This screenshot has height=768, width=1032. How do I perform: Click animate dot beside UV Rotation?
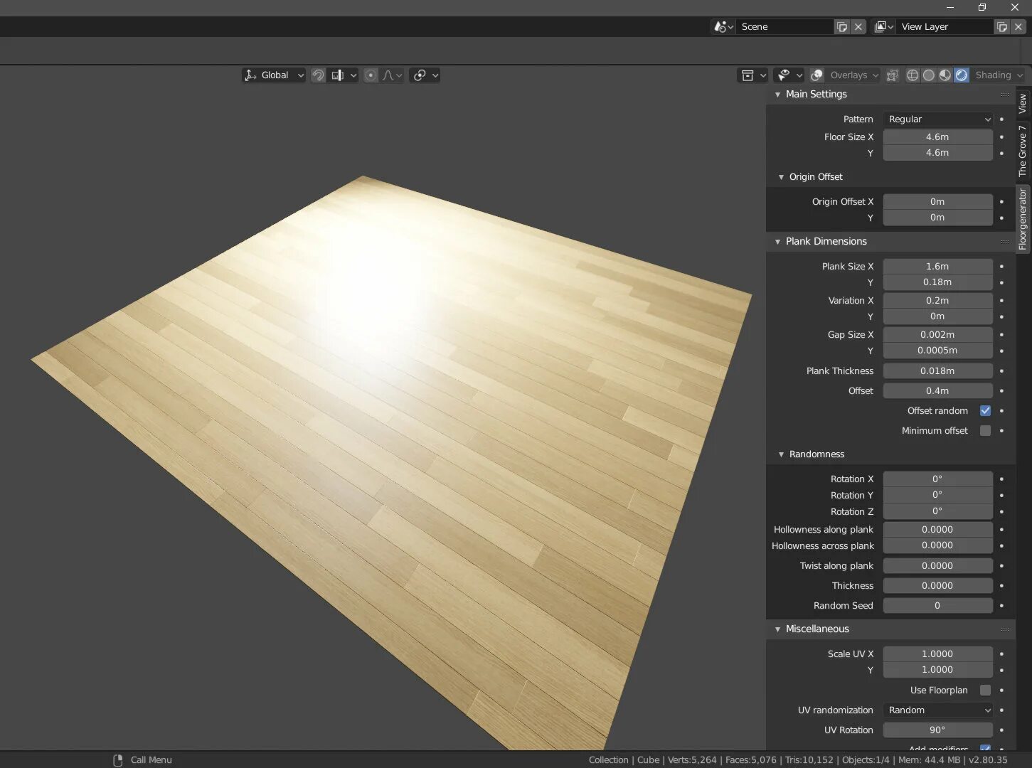[x=1001, y=730]
